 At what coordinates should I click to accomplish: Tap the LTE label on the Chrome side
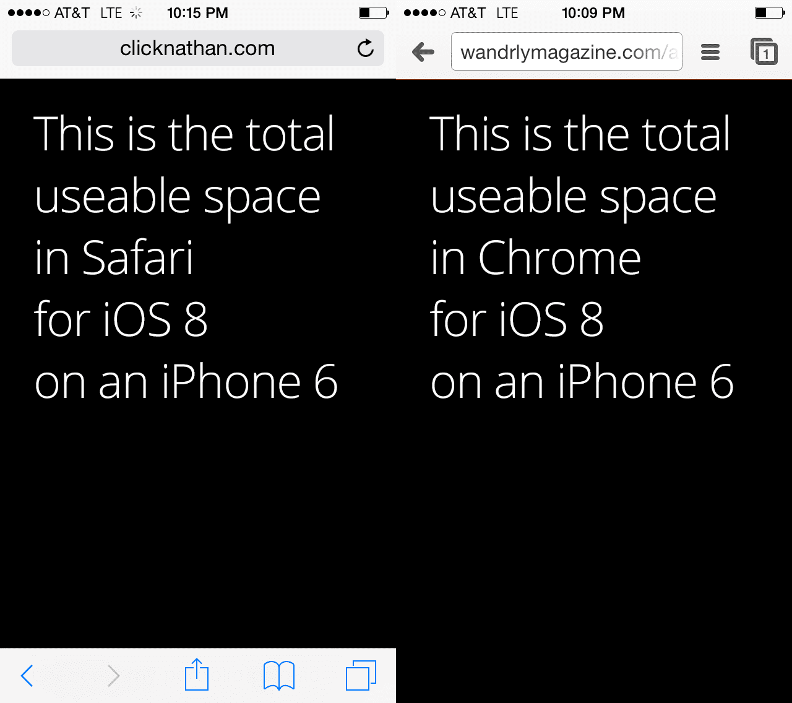507,12
